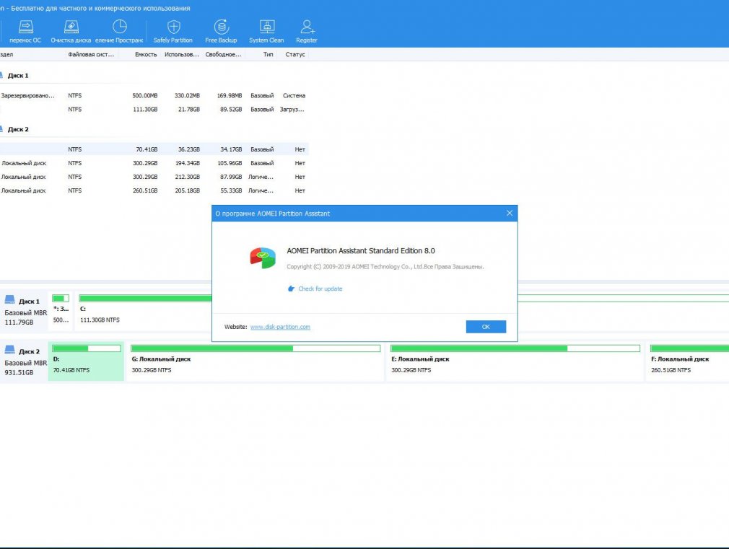Sort by Файловая система column header
Image resolution: width=729 pixels, height=549 pixels.
click(x=91, y=54)
